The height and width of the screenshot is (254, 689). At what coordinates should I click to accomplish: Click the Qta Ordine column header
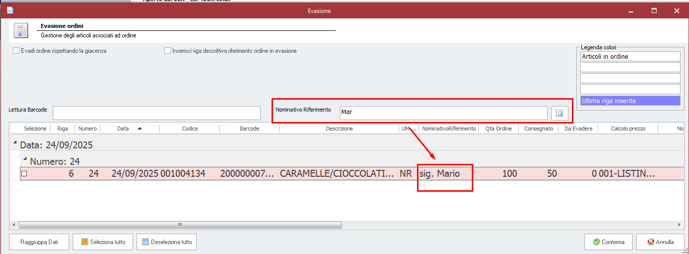point(498,128)
